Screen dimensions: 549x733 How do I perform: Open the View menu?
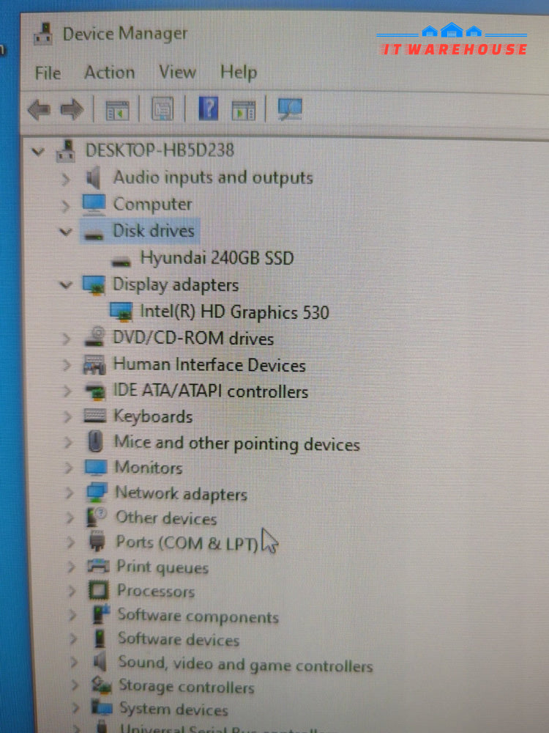point(177,72)
